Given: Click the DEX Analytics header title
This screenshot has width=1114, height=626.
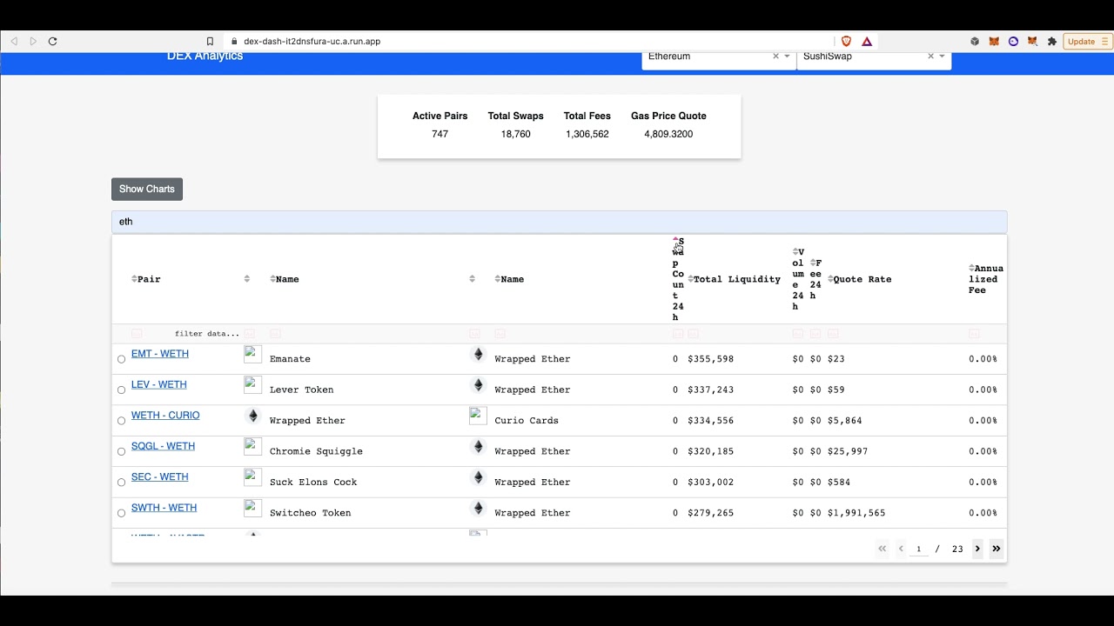Looking at the screenshot, I should tap(205, 57).
